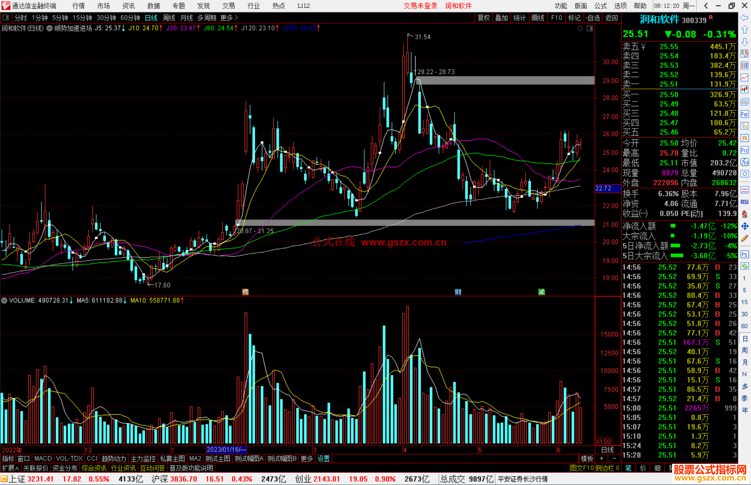This screenshot has width=751, height=485.
Task: Toggle the panel icon left of 分时
Action: [x=6, y=17]
